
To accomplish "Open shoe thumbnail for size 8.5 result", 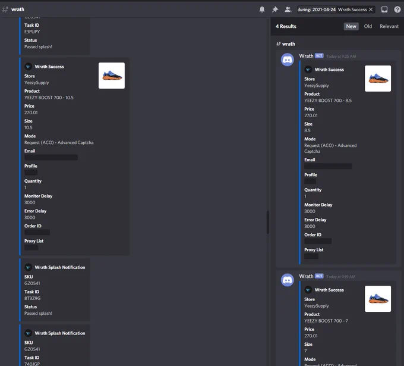I will click(x=378, y=79).
